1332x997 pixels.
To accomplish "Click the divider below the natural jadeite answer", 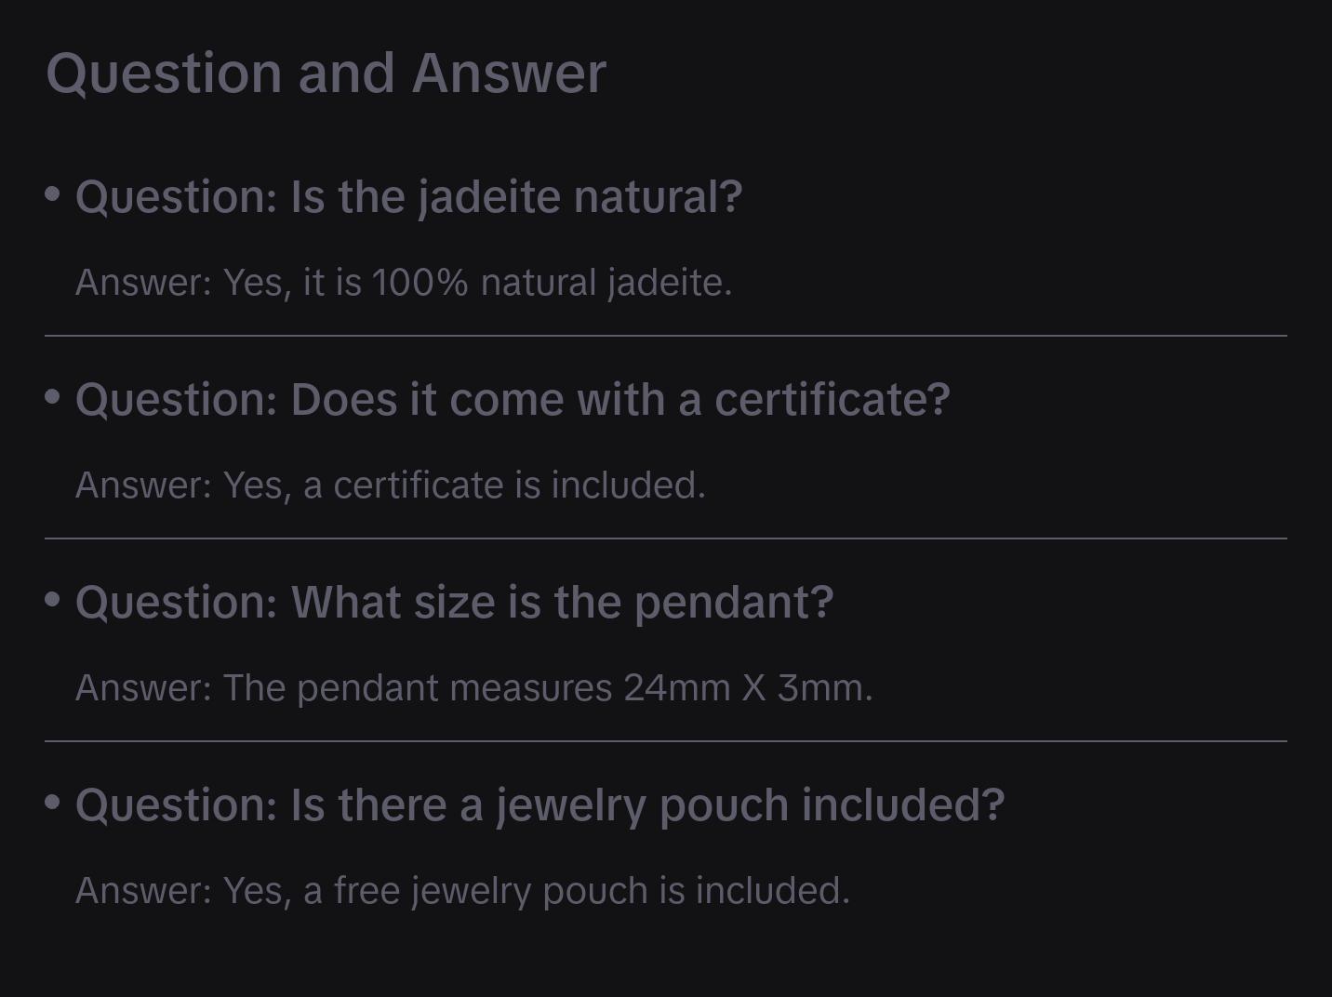I will (666, 336).
